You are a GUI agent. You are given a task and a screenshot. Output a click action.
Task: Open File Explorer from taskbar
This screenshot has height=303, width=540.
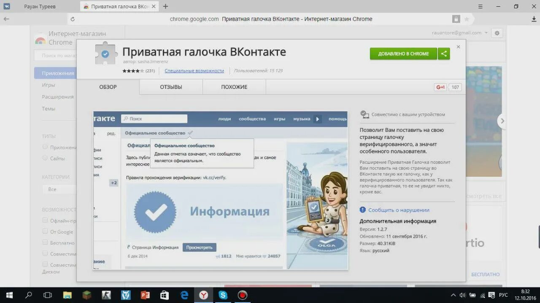pyautogui.click(x=67, y=295)
